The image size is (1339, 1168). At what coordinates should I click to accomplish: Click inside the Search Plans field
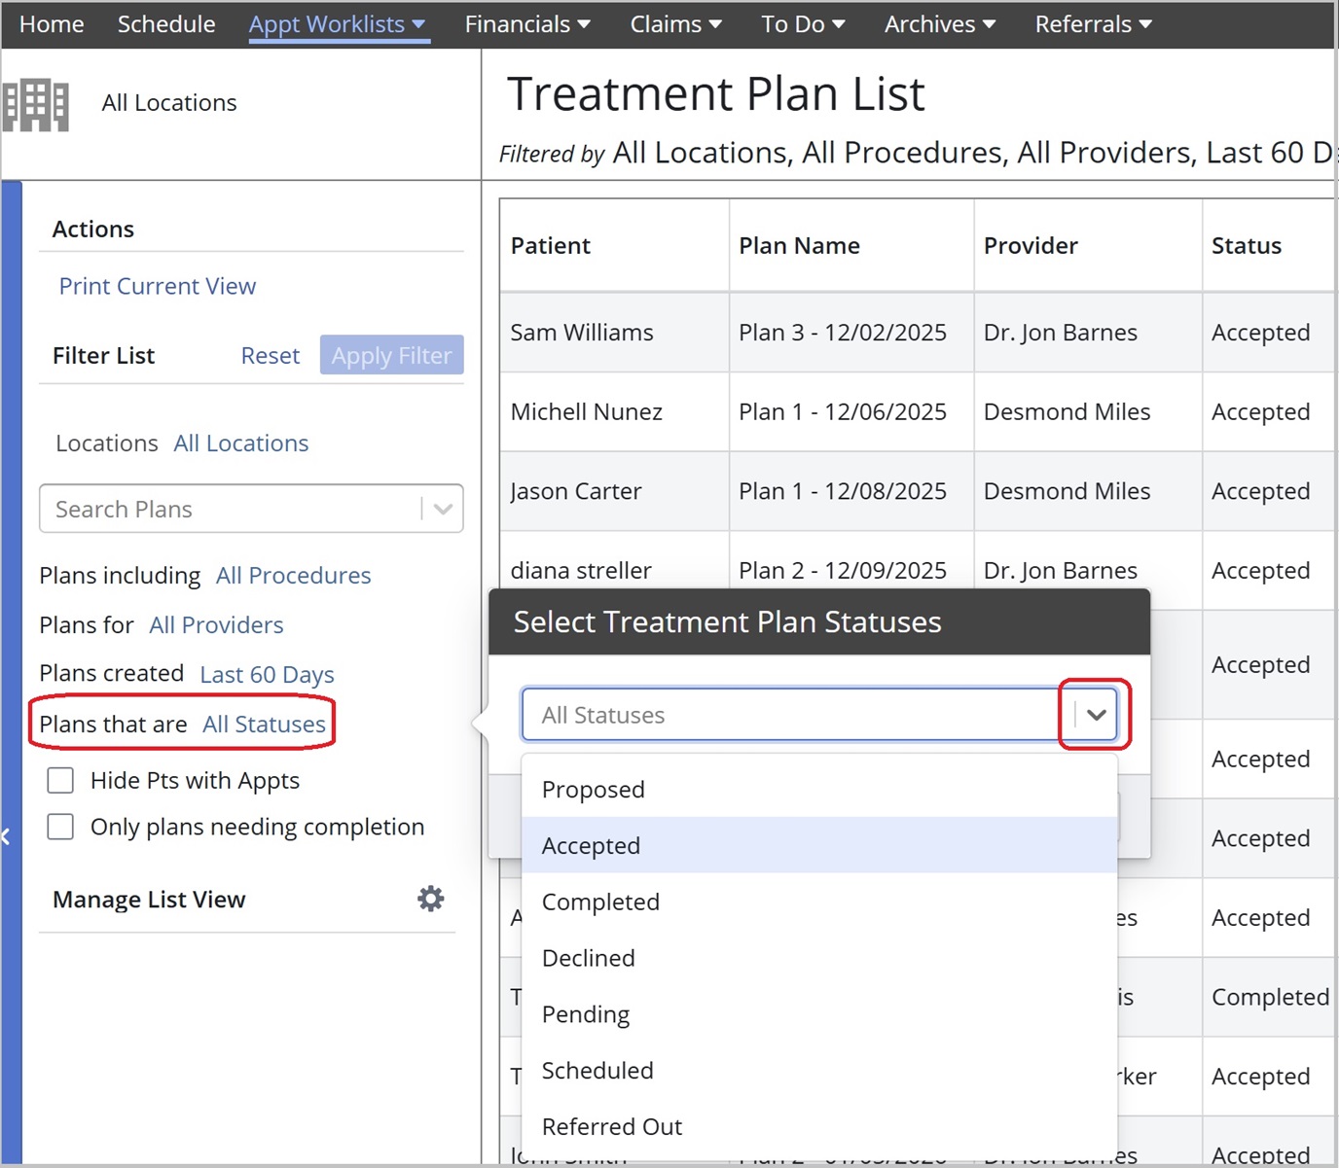pos(229,509)
